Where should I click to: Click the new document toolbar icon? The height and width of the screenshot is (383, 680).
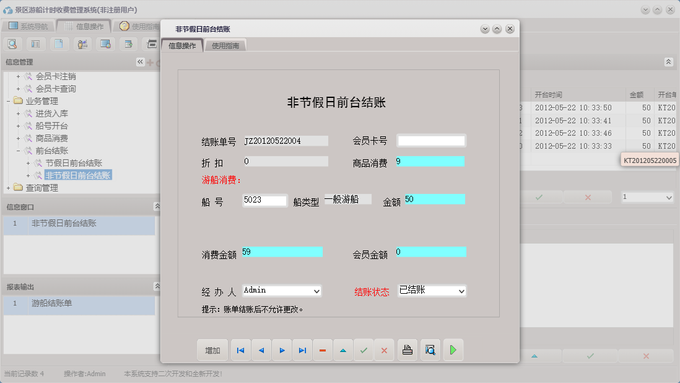tap(59, 44)
